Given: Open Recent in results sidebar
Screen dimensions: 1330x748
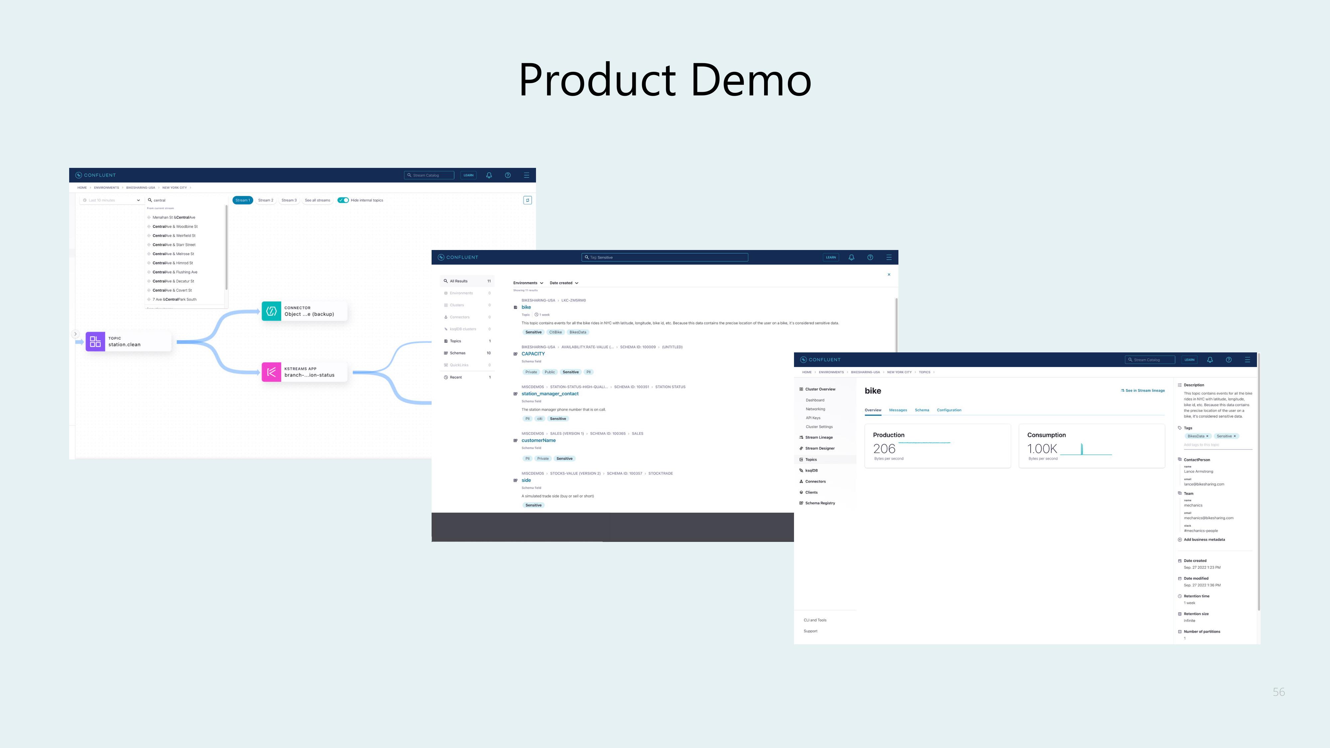Looking at the screenshot, I should 467,377.
